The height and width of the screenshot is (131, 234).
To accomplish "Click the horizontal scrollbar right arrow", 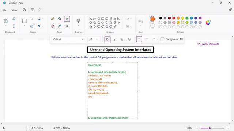I will coord(229,123).
